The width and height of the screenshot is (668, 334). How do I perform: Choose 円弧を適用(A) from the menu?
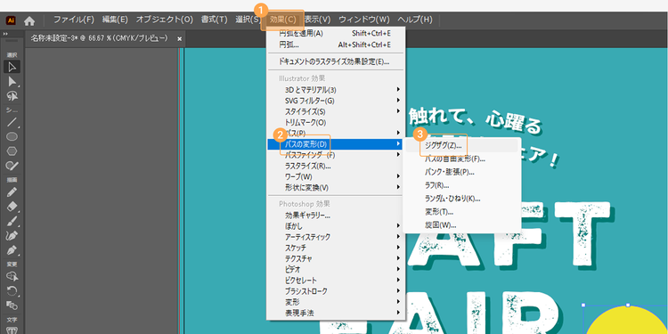tap(336, 34)
